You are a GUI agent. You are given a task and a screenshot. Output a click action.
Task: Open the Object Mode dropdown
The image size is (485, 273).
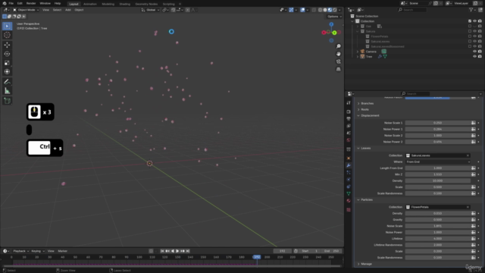[26, 10]
